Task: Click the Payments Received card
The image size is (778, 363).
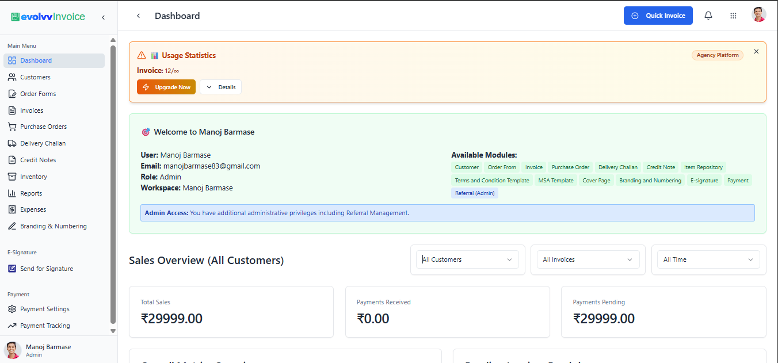Action: (x=447, y=312)
